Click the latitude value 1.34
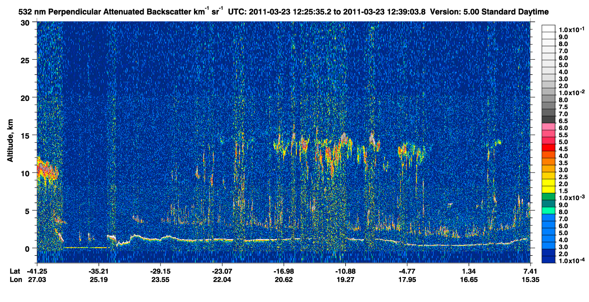 [x=468, y=271]
